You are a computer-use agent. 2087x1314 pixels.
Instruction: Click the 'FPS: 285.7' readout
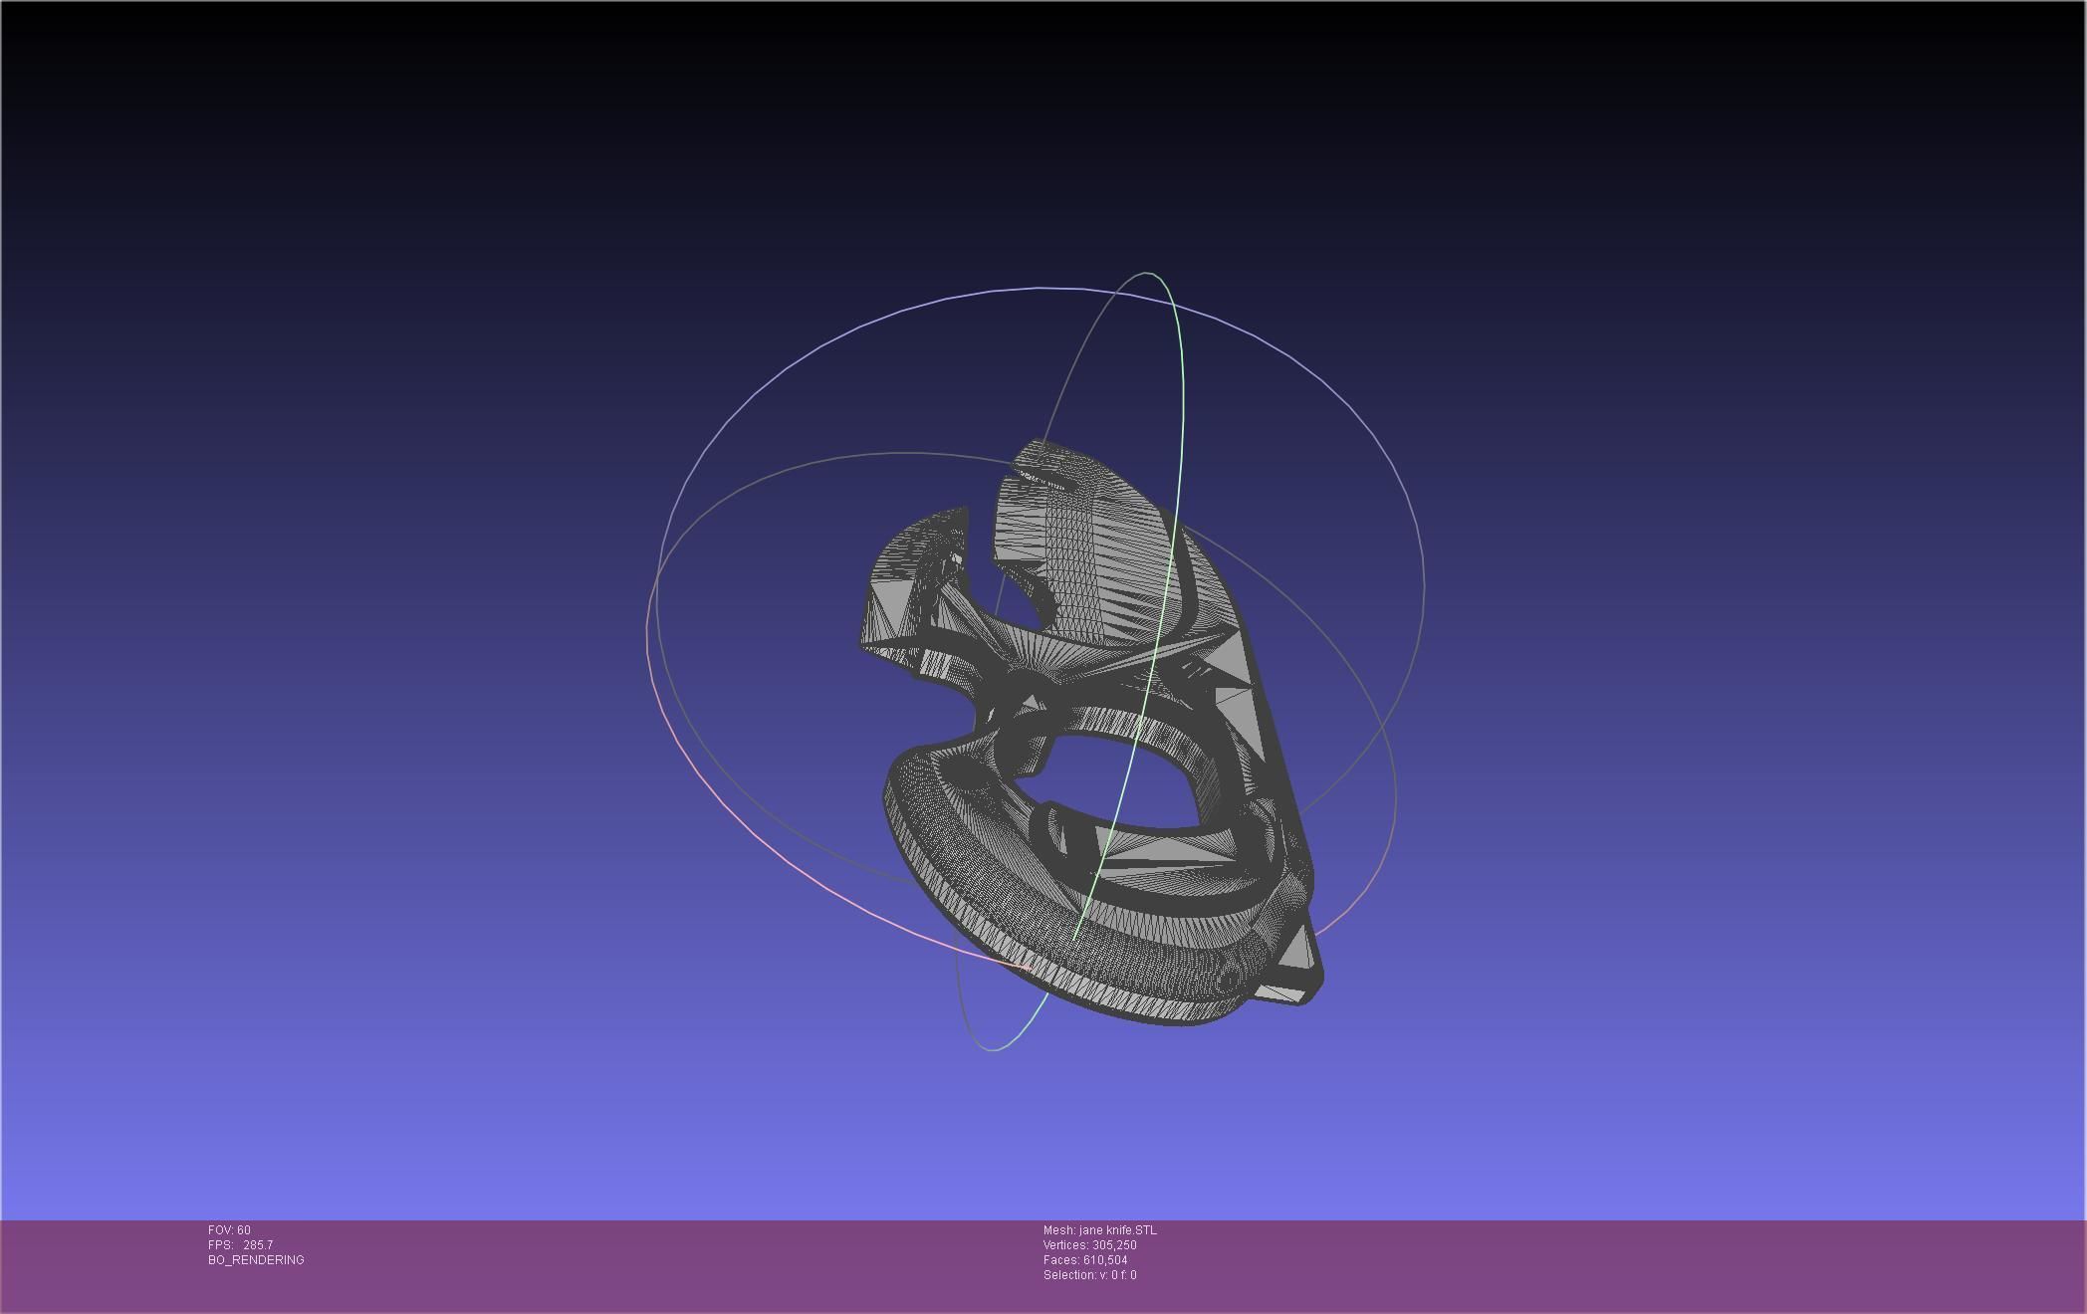pyautogui.click(x=240, y=1245)
